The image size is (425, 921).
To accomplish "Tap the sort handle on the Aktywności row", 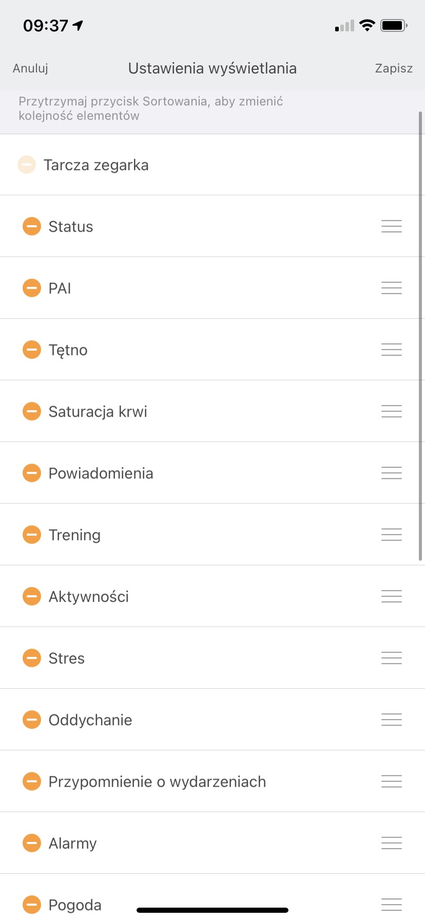I will pos(392,596).
